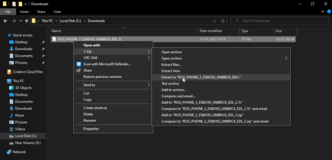Image resolution: width=332 pixels, height=160 pixels.
Task: Switch to the View ribbon tab
Action: point(57,12)
